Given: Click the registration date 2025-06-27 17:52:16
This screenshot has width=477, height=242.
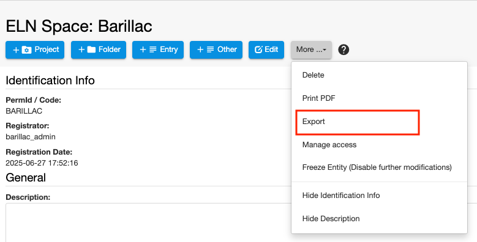Looking at the screenshot, I should [x=42, y=163].
